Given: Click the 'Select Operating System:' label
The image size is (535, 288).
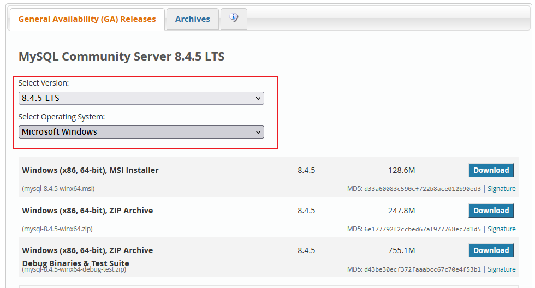Looking at the screenshot, I should click(62, 117).
